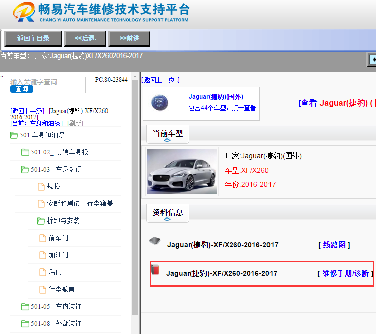This screenshot has height=334, width=376.
Task: Click the Chang Yi platform logo icon
Action: 24,12
